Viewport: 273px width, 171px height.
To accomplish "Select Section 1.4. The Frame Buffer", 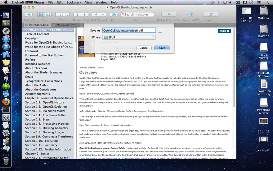I will point(45,115).
